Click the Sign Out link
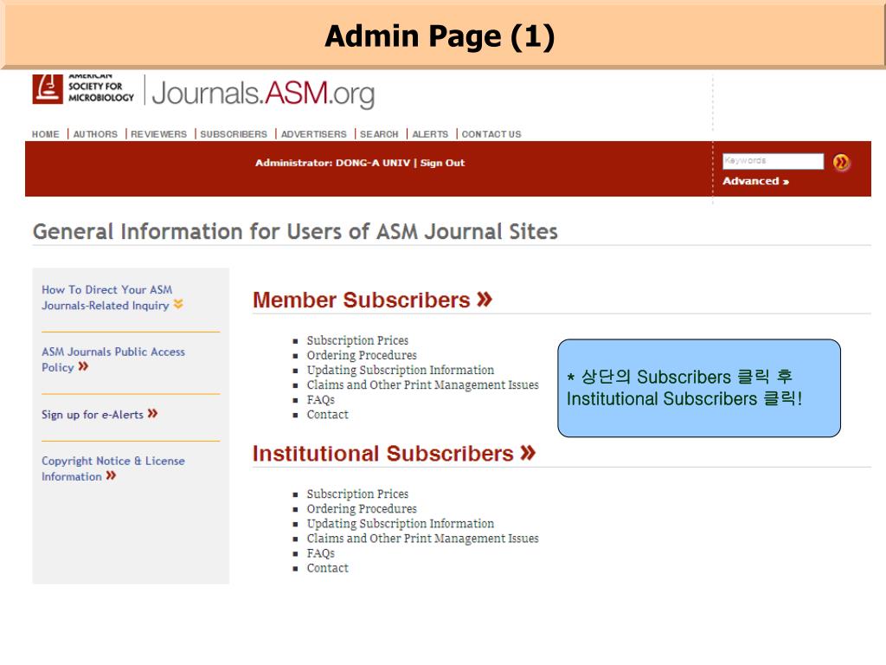Screen dimensions: 886x665 442,163
